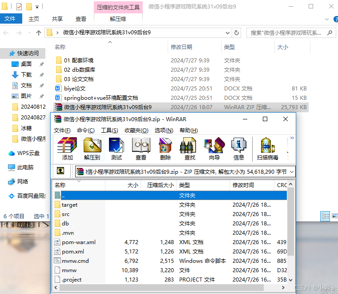Image resolution: width=338 pixels, height=294 pixels.
Task: Open the 文件(F) menu in WinRAR
Action: (62, 131)
